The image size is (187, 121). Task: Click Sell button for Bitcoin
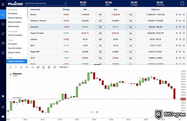click(100, 15)
